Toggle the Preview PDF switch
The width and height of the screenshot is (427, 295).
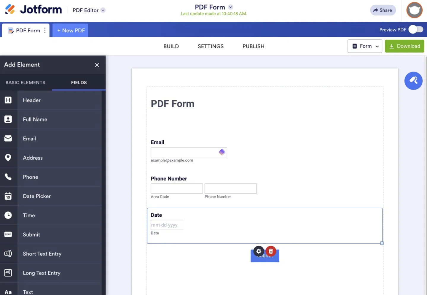[x=416, y=29]
